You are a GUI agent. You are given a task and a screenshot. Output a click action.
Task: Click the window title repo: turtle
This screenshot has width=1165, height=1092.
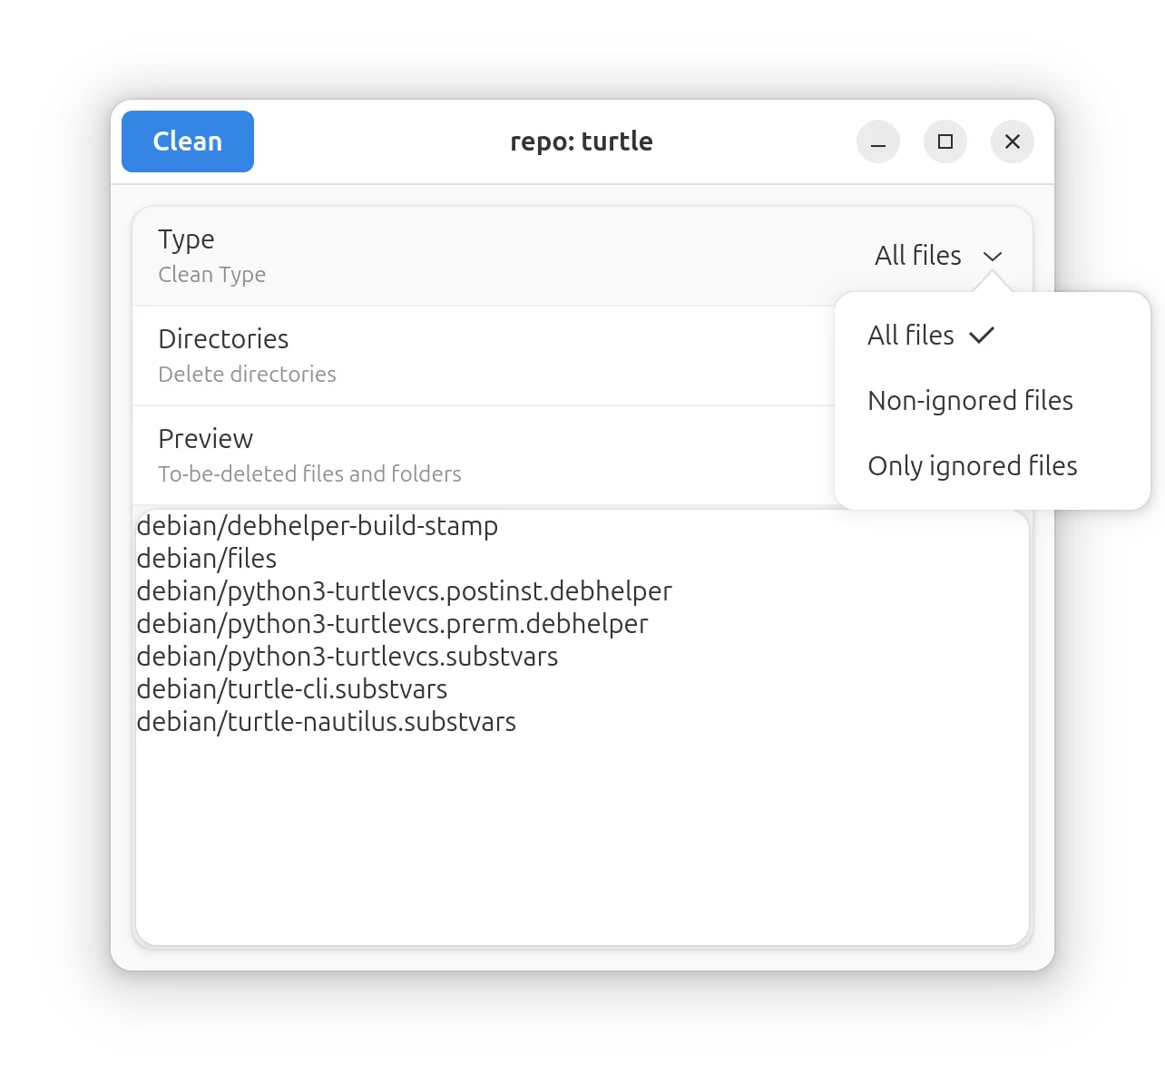(582, 141)
